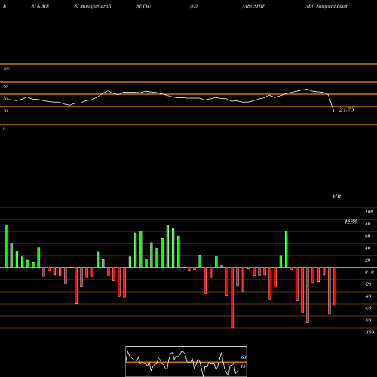Click the 20 label on the MR axis
This screenshot has height=377, width=377.
pos(368,260)
